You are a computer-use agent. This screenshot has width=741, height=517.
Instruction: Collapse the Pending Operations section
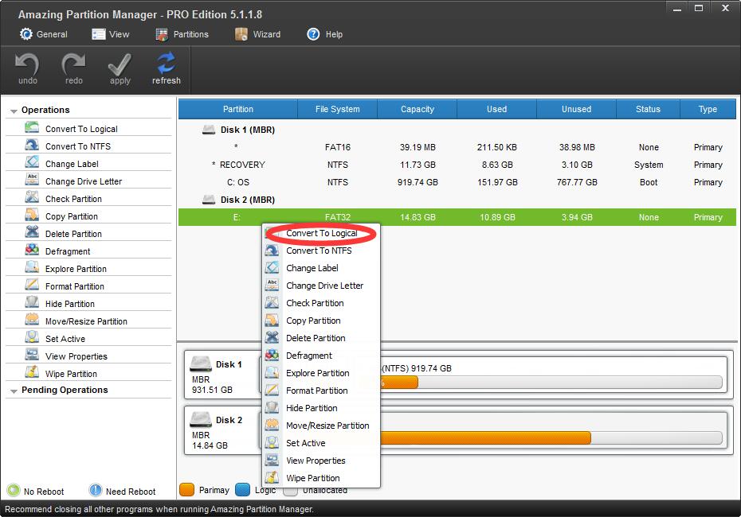click(14, 391)
